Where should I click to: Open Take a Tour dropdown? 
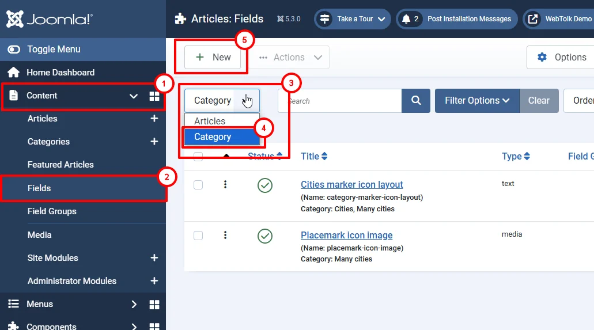[352, 19]
